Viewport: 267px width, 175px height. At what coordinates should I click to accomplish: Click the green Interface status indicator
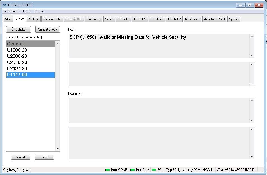(132, 170)
